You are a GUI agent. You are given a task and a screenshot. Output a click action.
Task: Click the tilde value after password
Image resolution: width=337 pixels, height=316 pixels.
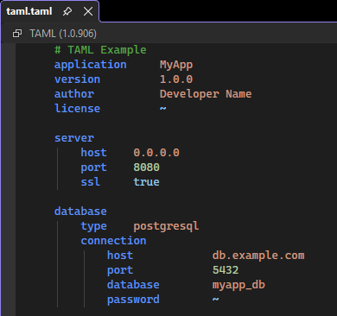pos(216,299)
